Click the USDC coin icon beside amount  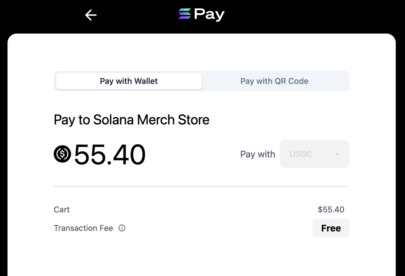point(62,154)
